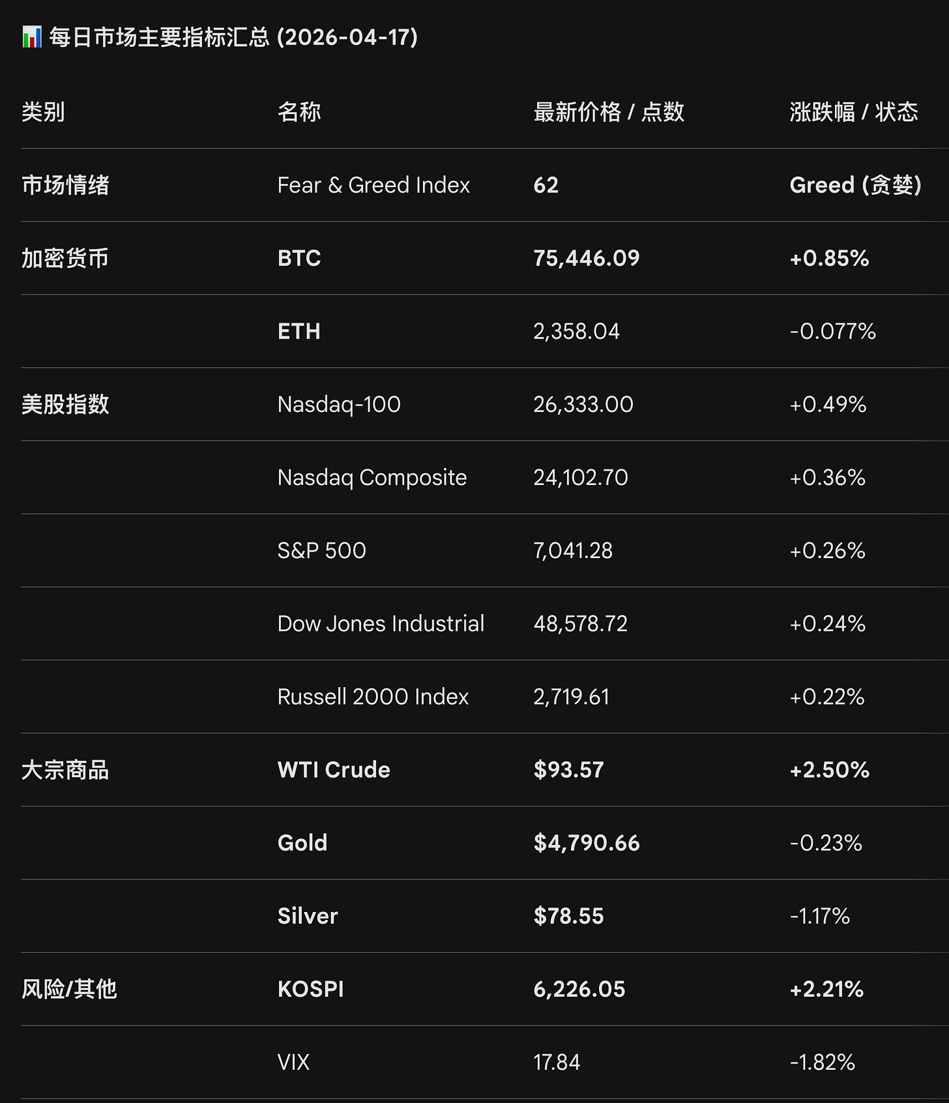The height and width of the screenshot is (1103, 949).
Task: Select the VIX row label
Action: click(294, 1062)
